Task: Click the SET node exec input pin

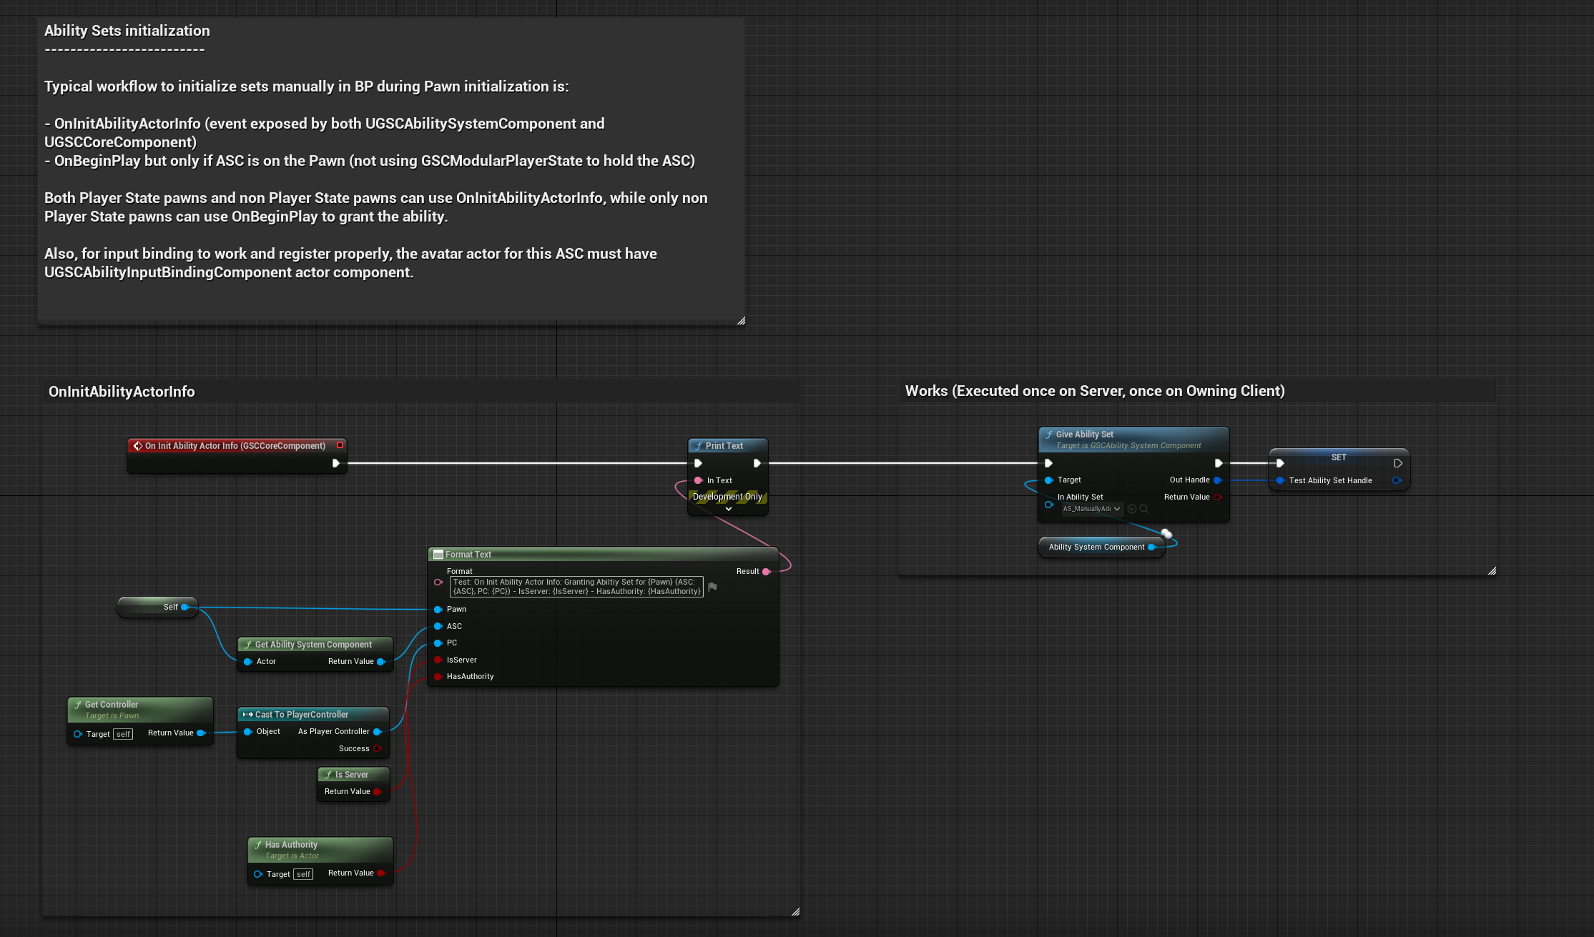Action: tap(1280, 463)
